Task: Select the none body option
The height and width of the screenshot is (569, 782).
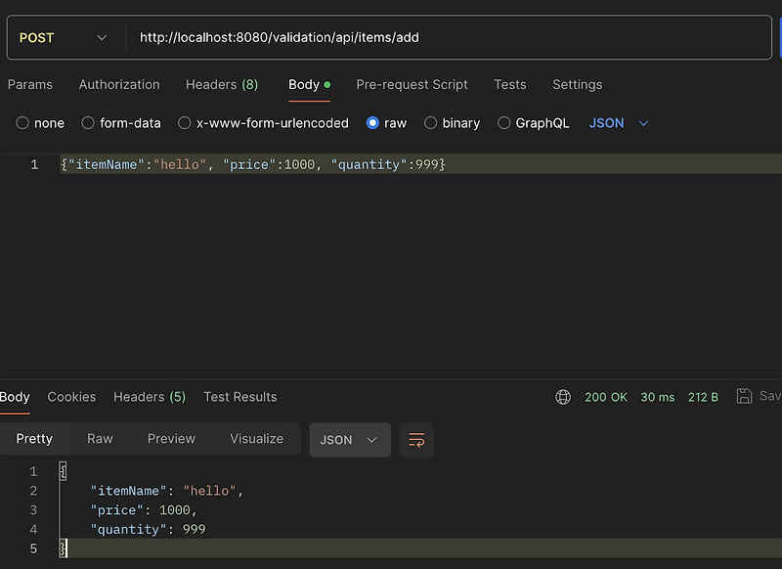Action: pos(22,122)
